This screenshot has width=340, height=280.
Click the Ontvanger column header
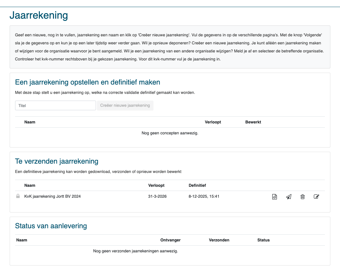pyautogui.click(x=170, y=240)
